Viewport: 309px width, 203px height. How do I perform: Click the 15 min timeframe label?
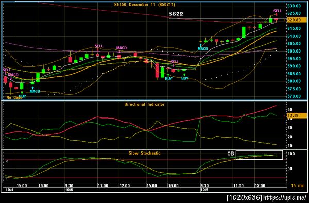[x=298, y=185]
